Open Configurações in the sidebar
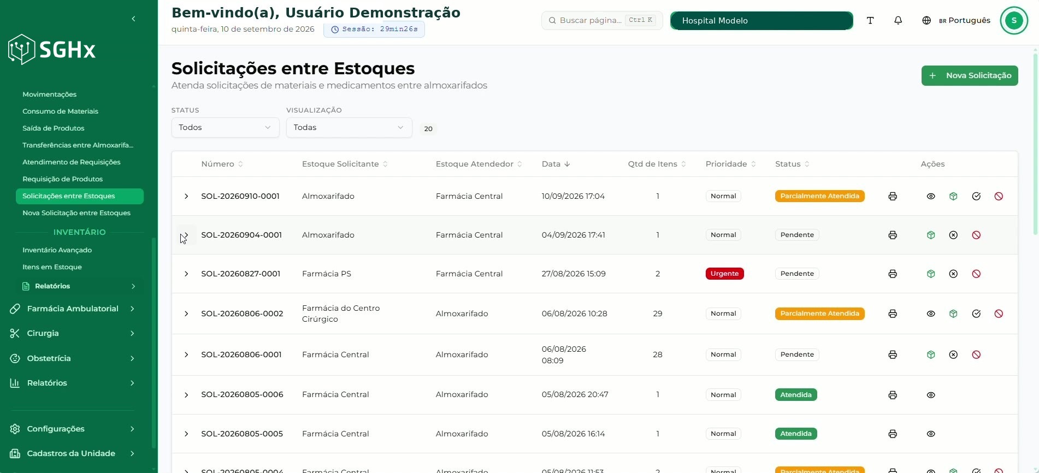 tap(73, 429)
